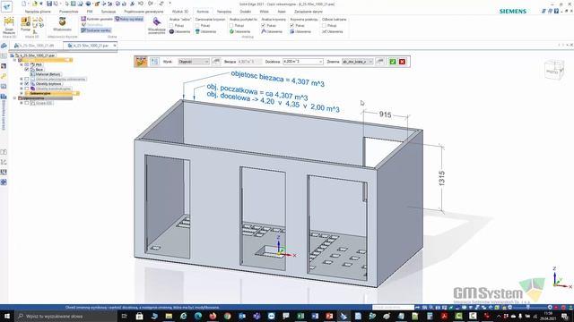This screenshot has width=574, height=322.
Task: Click Szukanie wyniku goal seek tool
Action: coord(96,30)
